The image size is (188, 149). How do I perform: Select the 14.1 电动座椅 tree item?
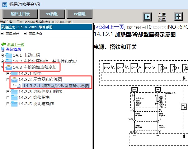(x=26, y=55)
